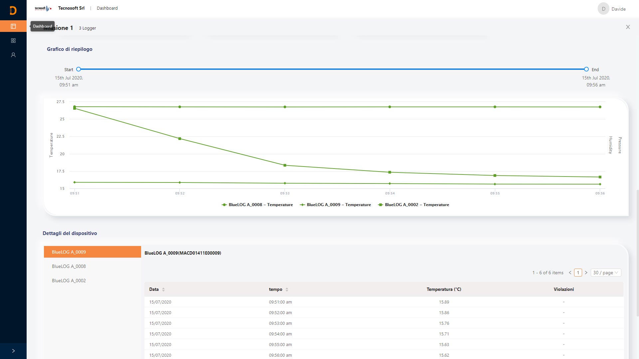Screen dimensions: 639x359
Task: Sort table by tempo column
Action: [x=279, y=290]
